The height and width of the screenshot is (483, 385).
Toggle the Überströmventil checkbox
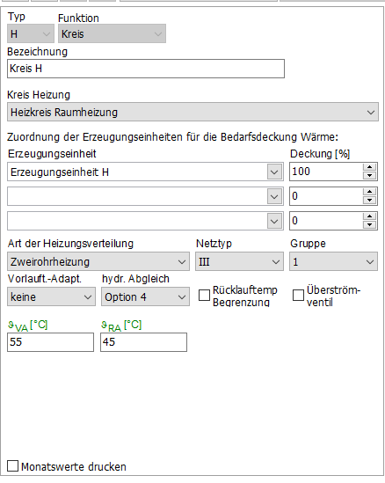pyautogui.click(x=298, y=295)
